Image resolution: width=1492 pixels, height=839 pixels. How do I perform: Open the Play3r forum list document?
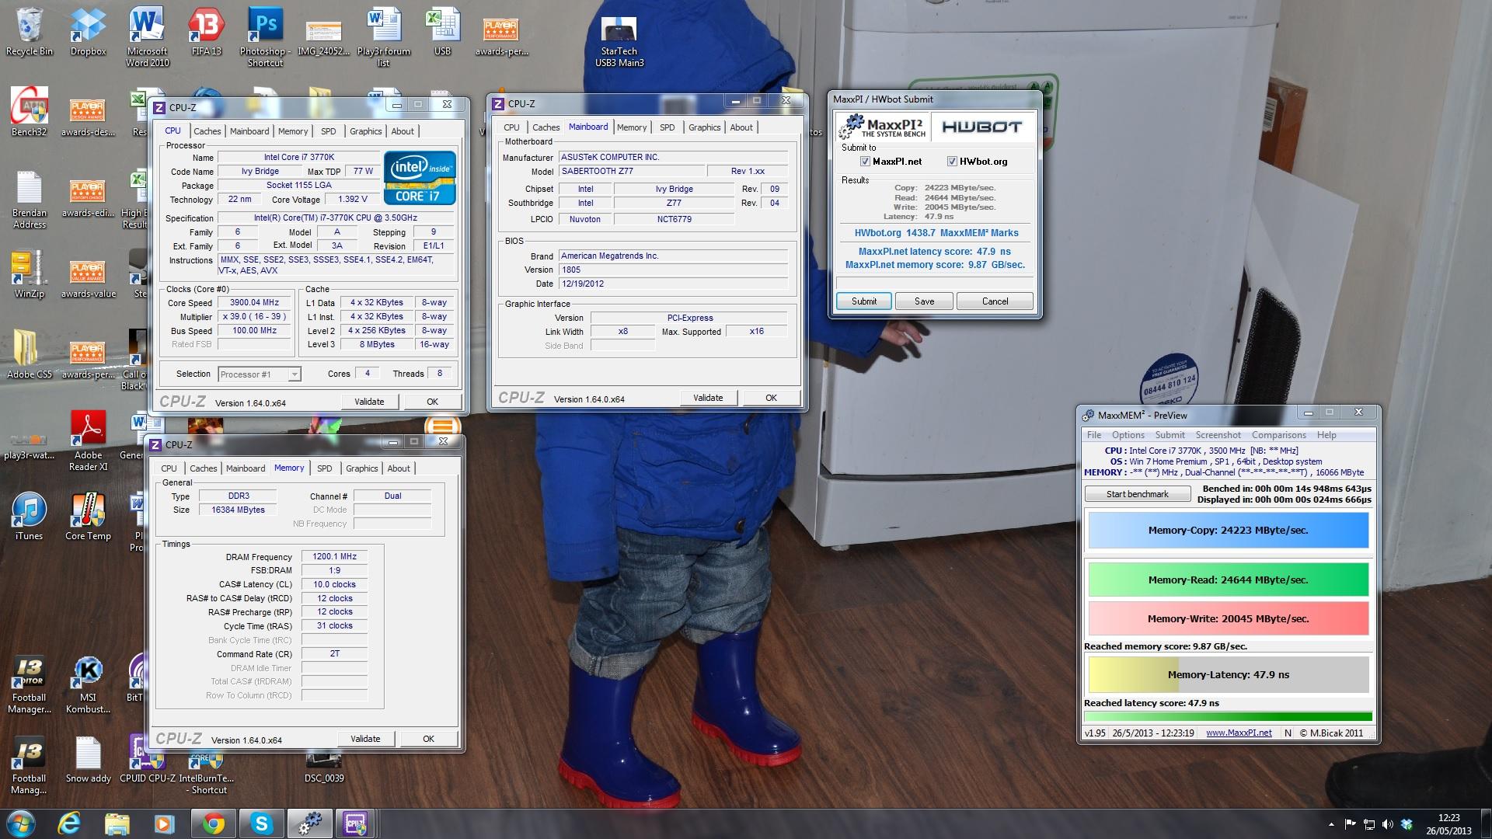383,35
